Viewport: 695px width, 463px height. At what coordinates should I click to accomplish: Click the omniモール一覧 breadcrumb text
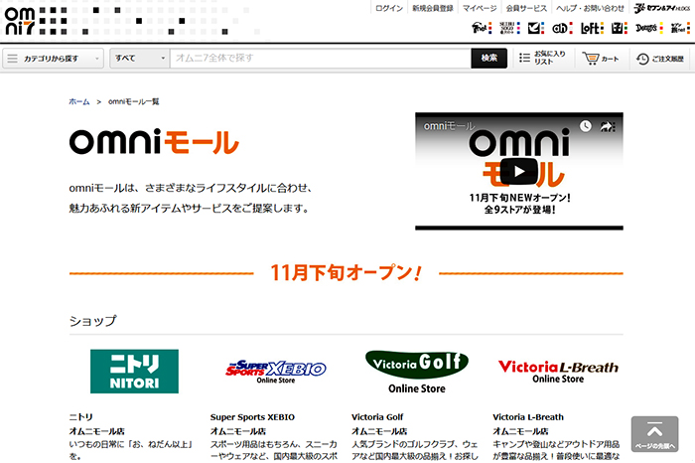(x=133, y=101)
